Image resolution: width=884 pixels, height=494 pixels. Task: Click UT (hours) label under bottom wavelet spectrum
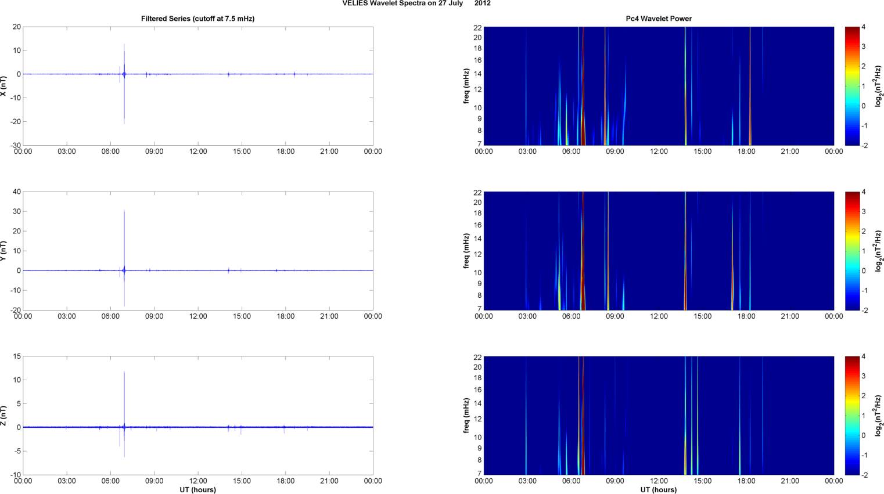tap(658, 489)
